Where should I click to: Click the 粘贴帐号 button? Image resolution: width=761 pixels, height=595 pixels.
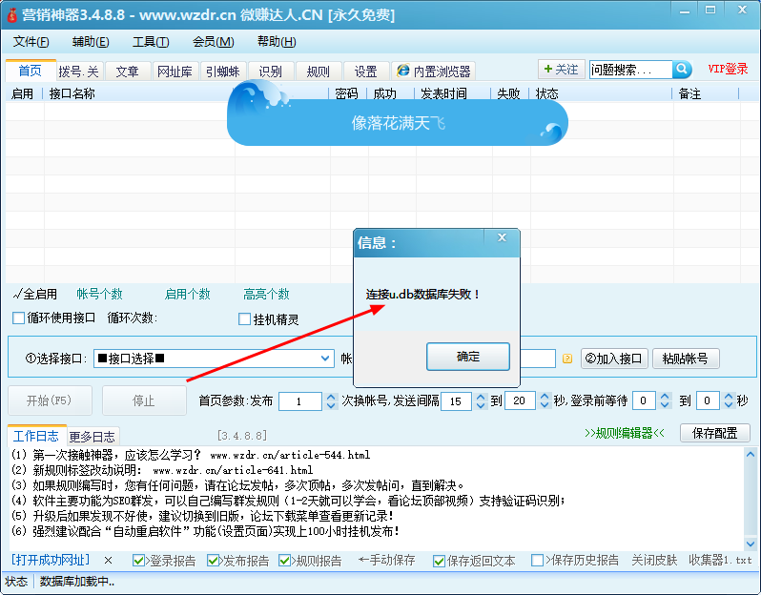(686, 359)
